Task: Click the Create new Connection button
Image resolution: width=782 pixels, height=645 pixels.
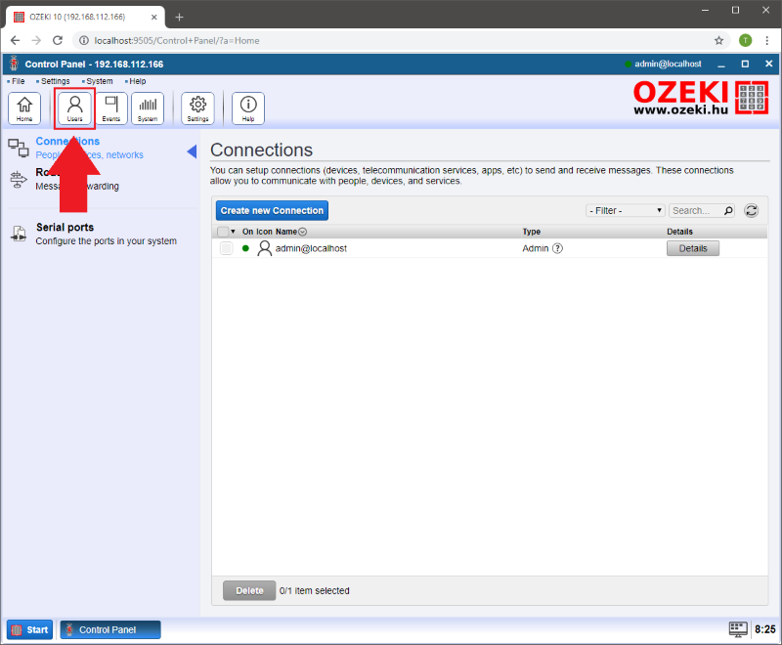Action: tap(272, 210)
